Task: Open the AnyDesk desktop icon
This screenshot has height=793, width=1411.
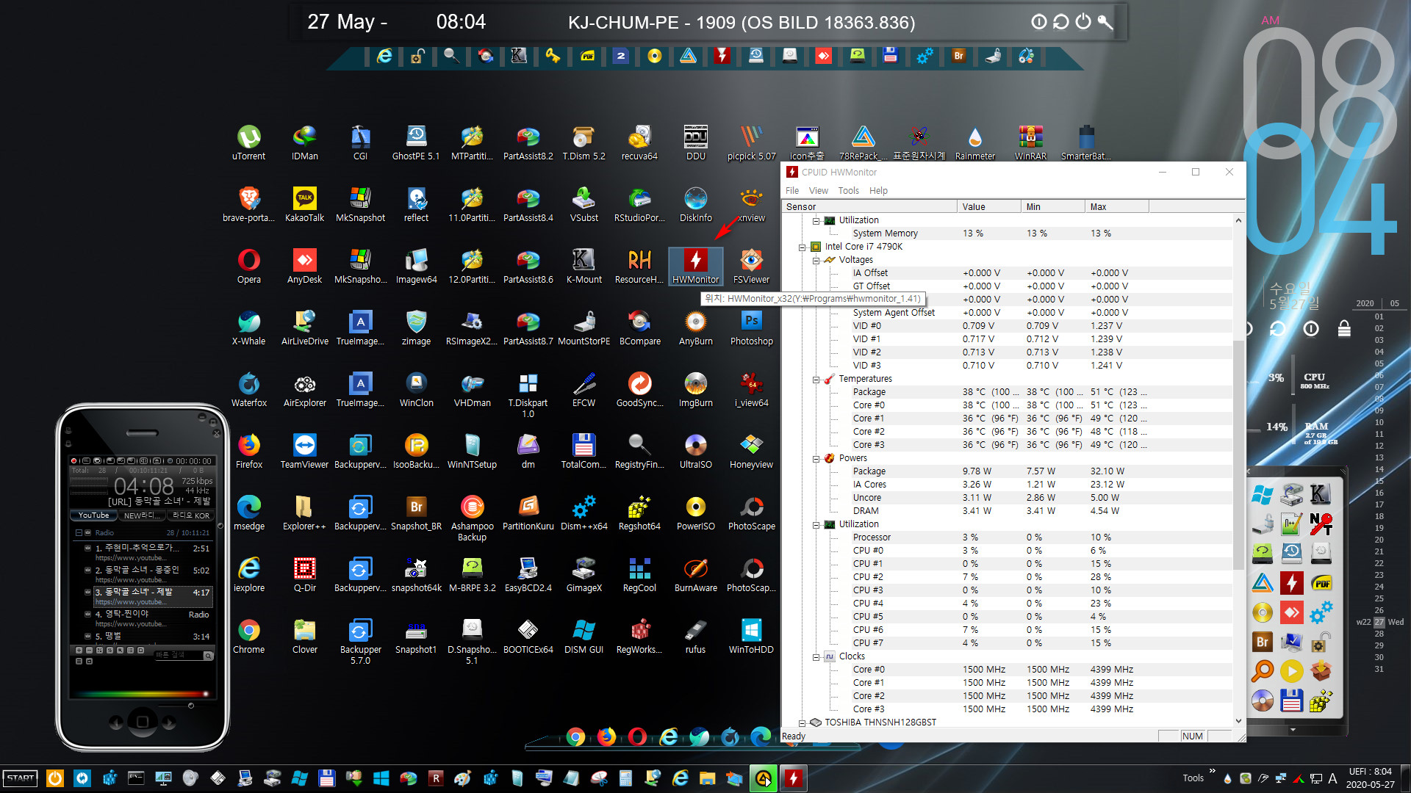Action: [304, 266]
